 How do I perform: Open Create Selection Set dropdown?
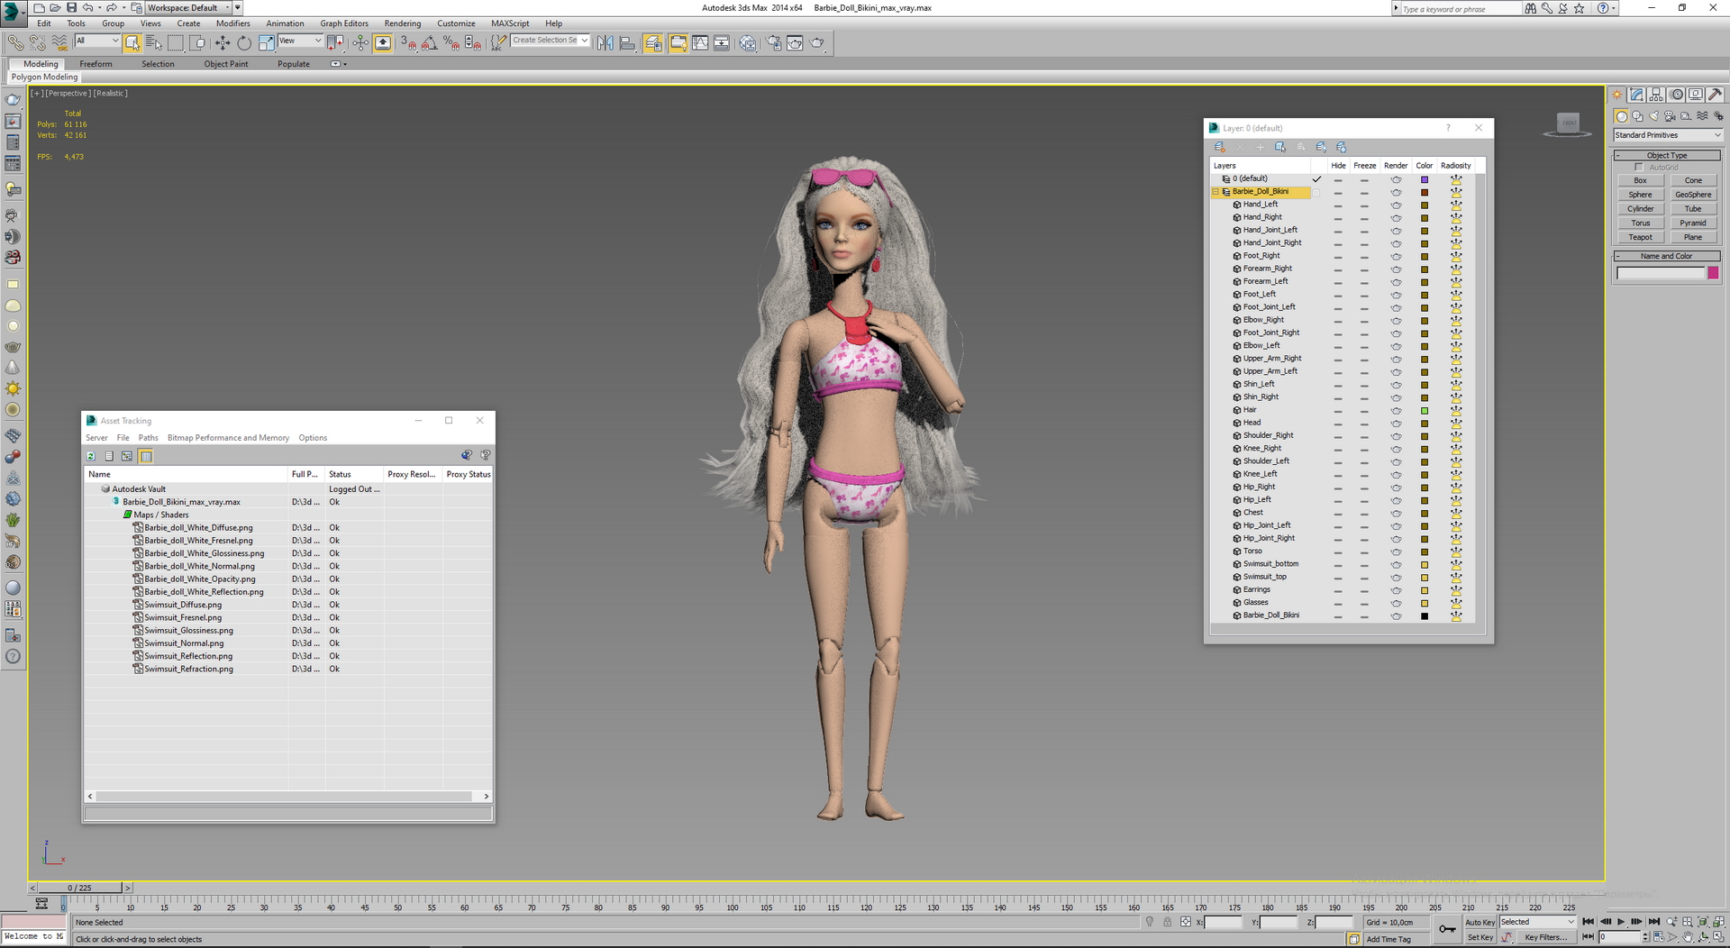(550, 41)
